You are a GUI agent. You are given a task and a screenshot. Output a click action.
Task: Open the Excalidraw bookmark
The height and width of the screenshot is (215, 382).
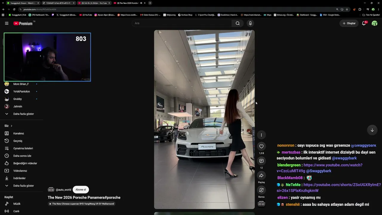[x=228, y=15]
